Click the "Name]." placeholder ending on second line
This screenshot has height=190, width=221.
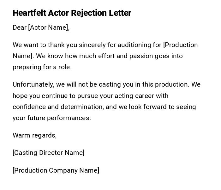(x=23, y=56)
